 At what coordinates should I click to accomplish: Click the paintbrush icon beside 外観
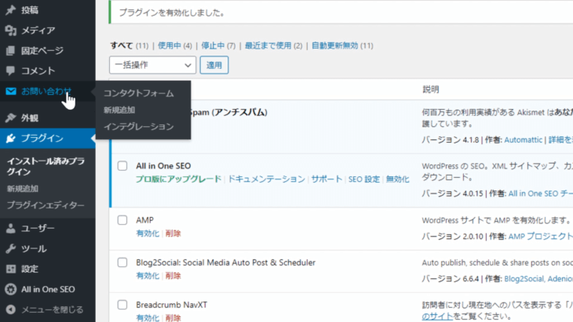[x=11, y=118]
